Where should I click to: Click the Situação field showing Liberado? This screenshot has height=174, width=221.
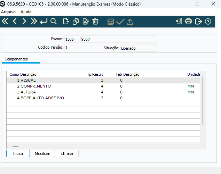139,48
